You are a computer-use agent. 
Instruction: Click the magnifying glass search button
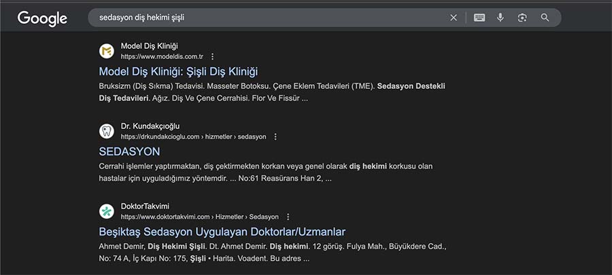pyautogui.click(x=545, y=18)
